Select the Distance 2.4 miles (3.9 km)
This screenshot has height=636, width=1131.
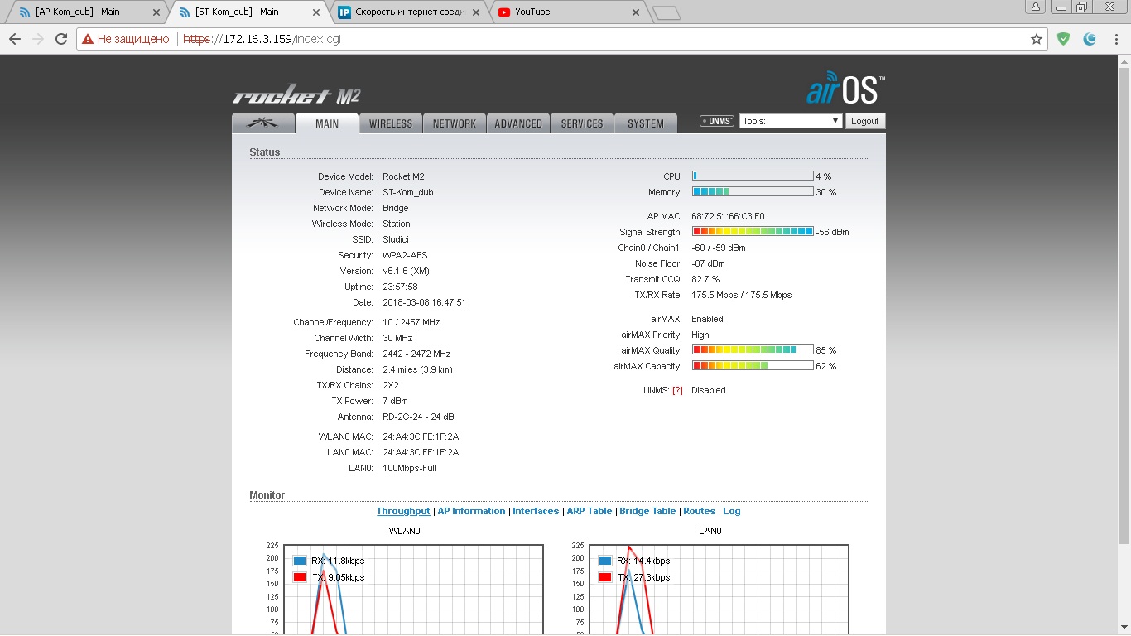[x=417, y=369]
